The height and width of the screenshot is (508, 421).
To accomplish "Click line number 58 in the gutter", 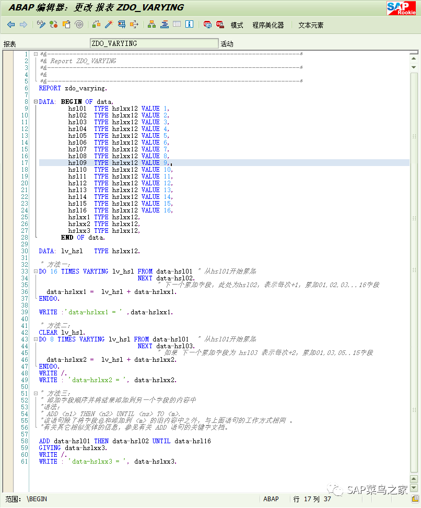I will click(x=25, y=441).
